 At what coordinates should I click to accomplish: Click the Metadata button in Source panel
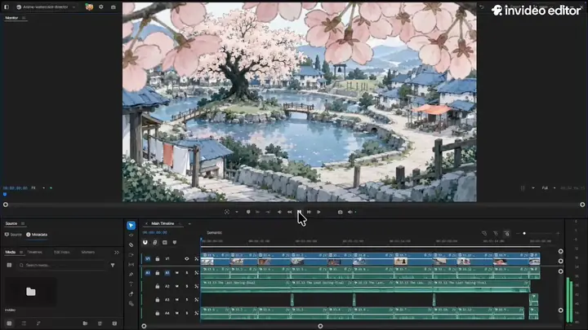(37, 235)
